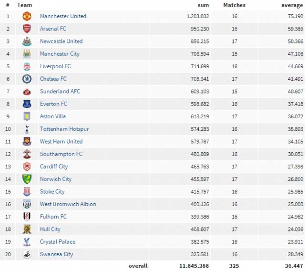Sort table by the sum column header
Screen dimensions: 305x271
coord(203,5)
